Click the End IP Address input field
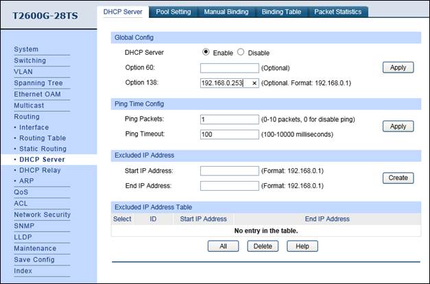 [x=230, y=186]
